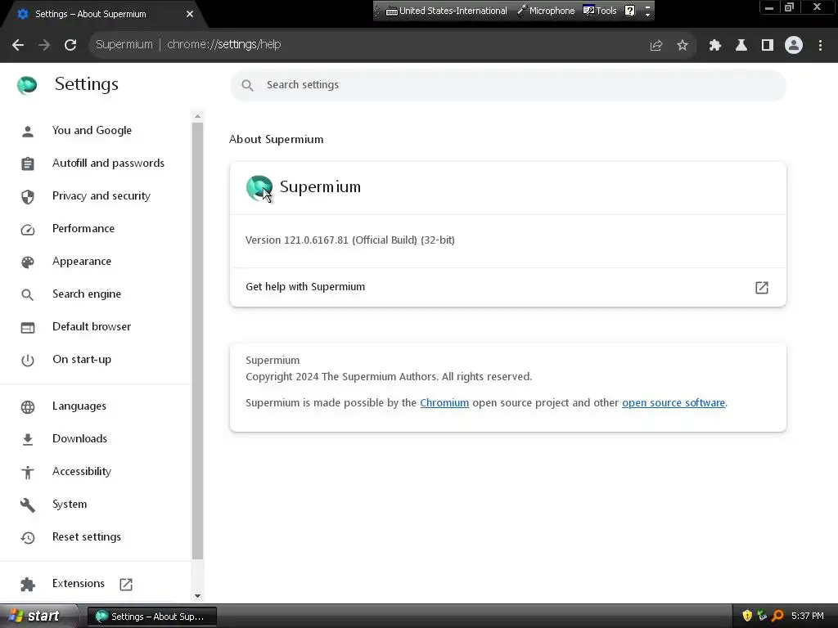Screen dimensions: 838x628
Task: Open Get help with Supermium
Action: 507,287
